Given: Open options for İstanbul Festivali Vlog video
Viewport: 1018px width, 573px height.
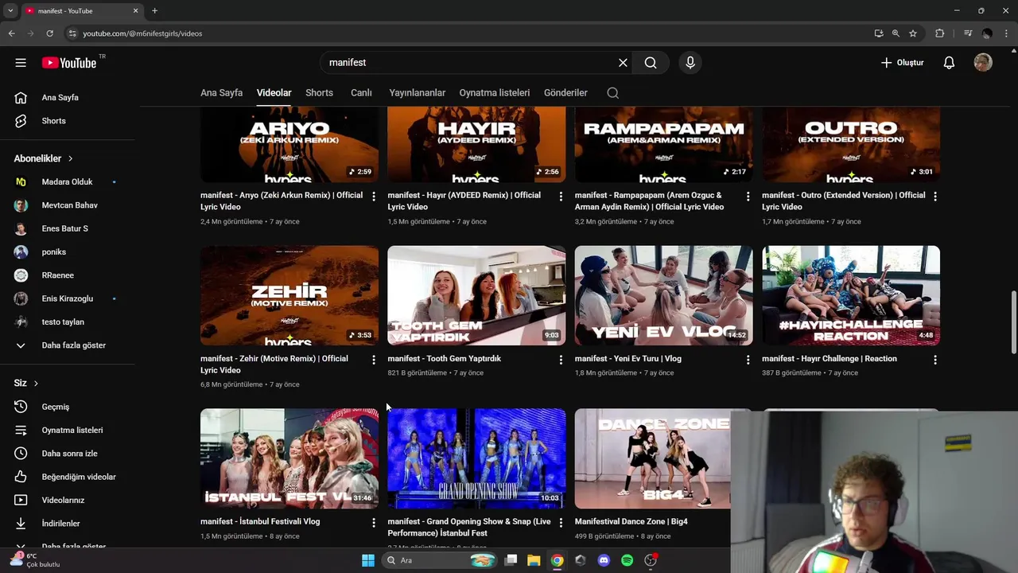Looking at the screenshot, I should coord(374,523).
